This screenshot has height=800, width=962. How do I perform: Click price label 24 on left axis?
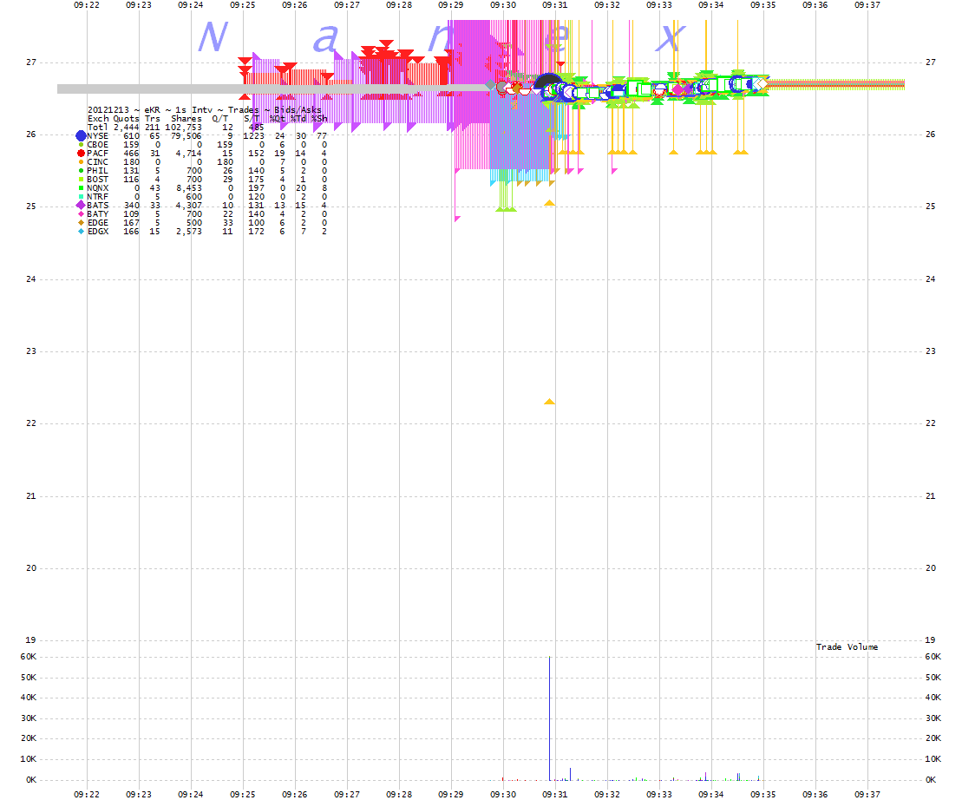[x=30, y=279]
